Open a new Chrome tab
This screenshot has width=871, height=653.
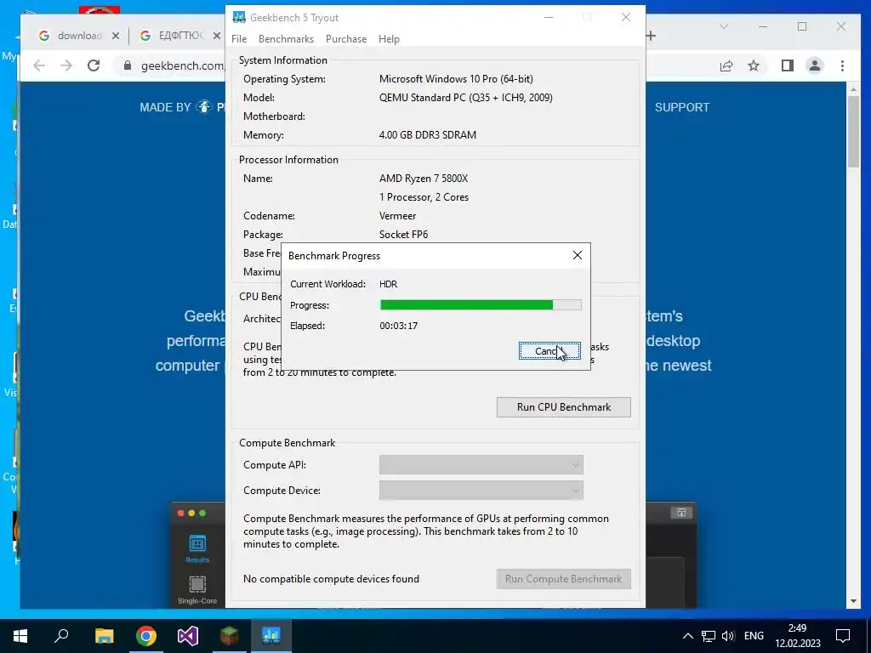click(651, 36)
